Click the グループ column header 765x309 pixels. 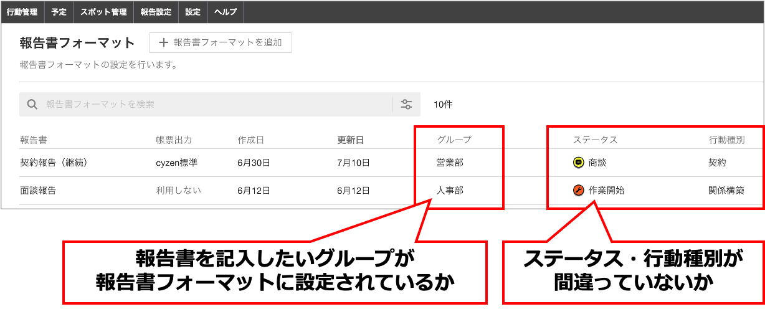tap(454, 140)
